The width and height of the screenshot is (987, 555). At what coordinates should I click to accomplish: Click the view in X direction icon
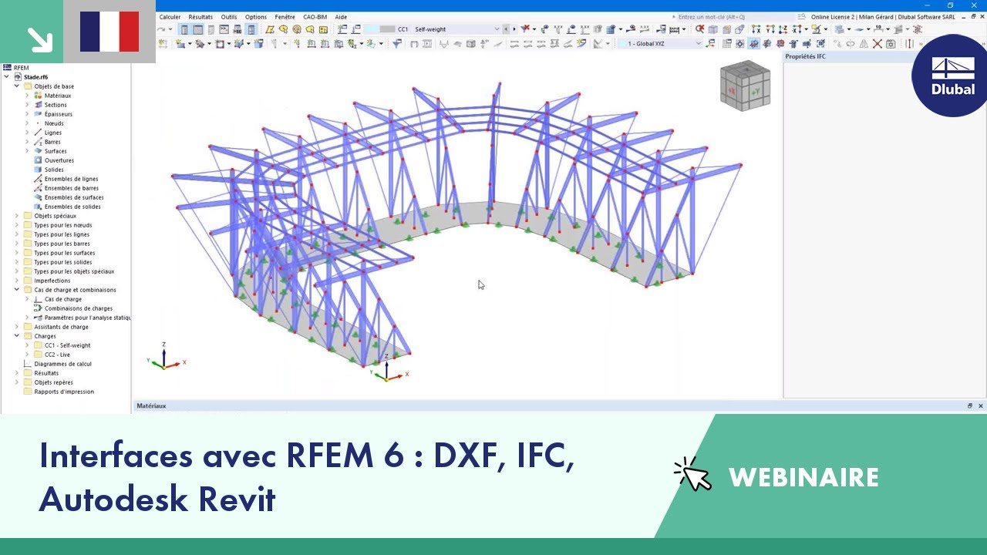click(756, 29)
